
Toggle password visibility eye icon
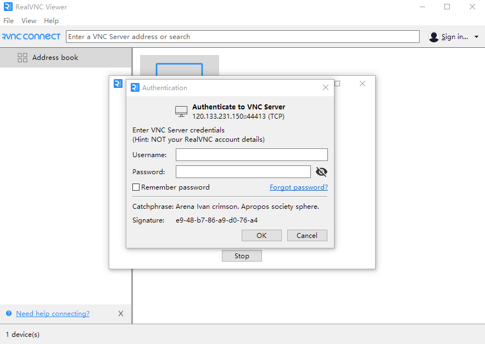coord(321,171)
